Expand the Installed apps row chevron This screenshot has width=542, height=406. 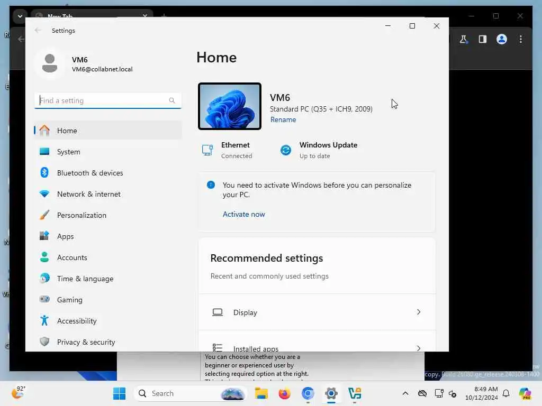coord(419,348)
